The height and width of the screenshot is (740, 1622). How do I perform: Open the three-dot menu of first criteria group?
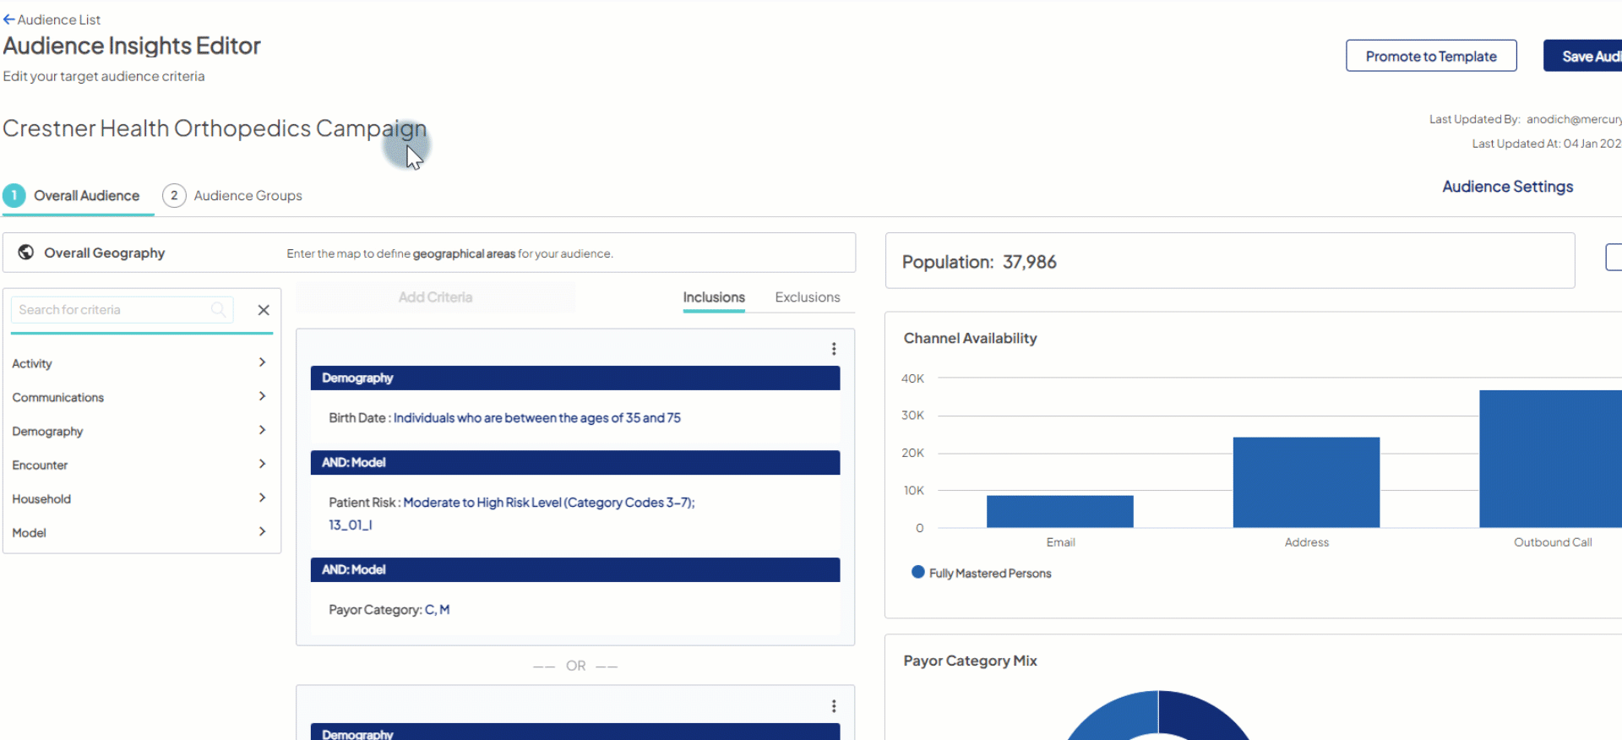click(833, 349)
